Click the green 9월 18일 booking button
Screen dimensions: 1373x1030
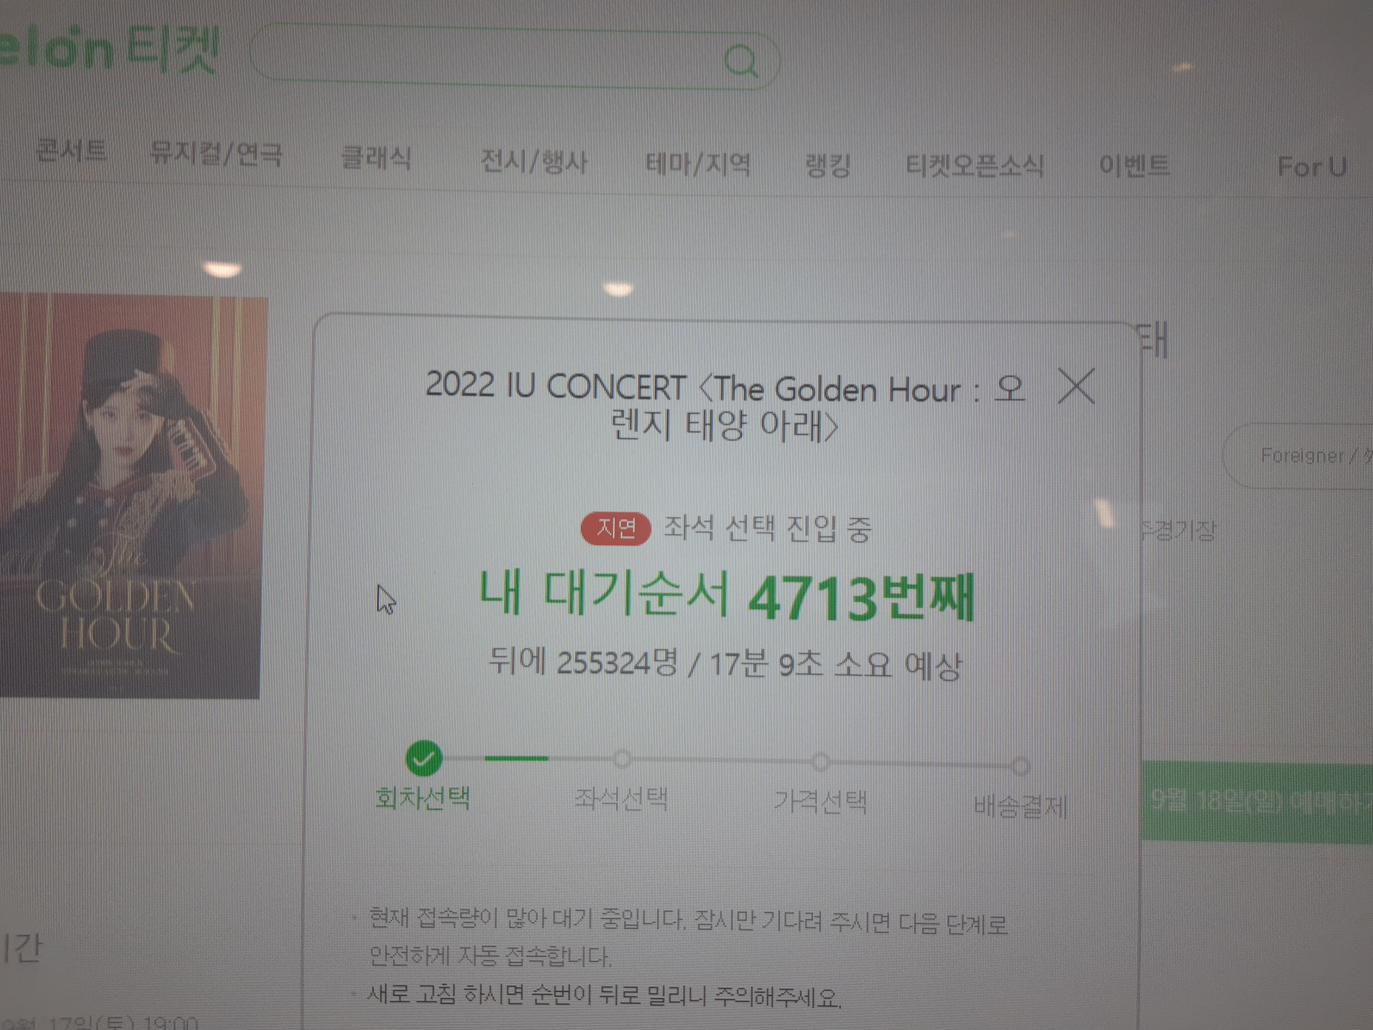tap(1257, 801)
